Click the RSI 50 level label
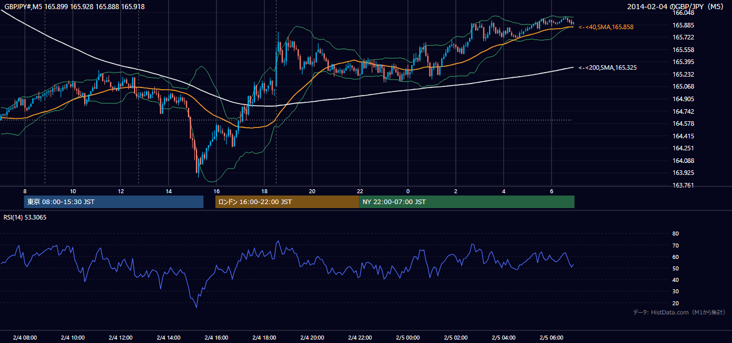 tap(675, 268)
